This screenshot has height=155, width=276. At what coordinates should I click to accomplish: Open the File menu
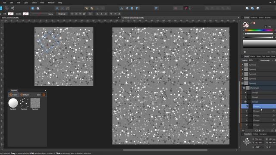[x=5, y=3]
